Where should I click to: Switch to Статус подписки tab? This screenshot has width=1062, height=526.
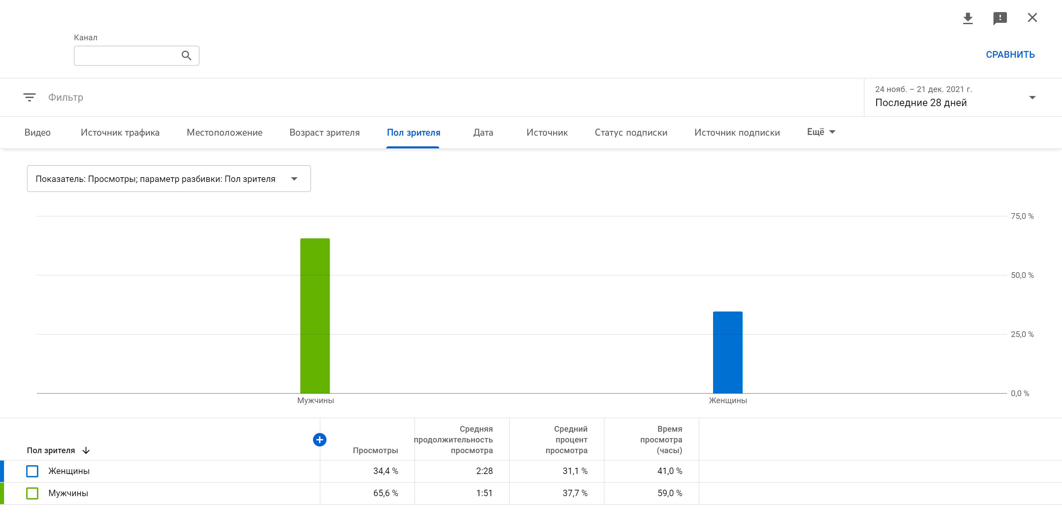[x=631, y=133]
